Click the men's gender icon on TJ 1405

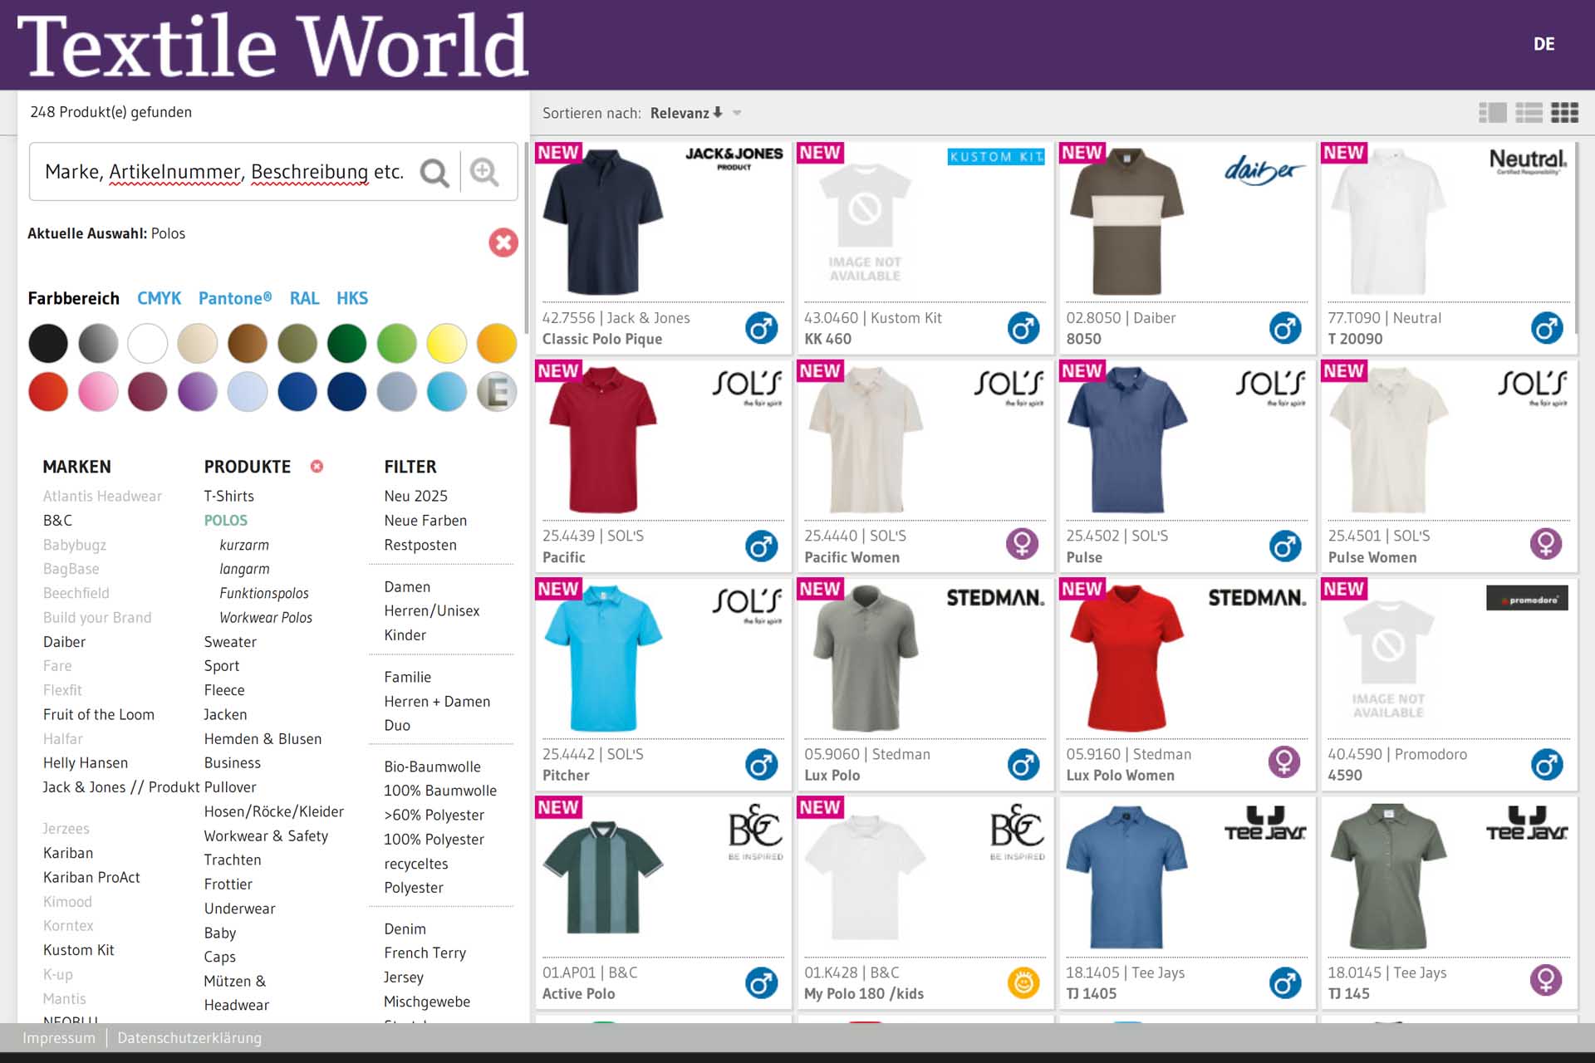click(1285, 982)
